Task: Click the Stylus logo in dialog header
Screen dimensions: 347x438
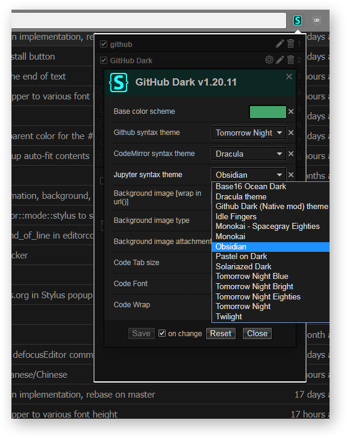Action: coord(119,83)
